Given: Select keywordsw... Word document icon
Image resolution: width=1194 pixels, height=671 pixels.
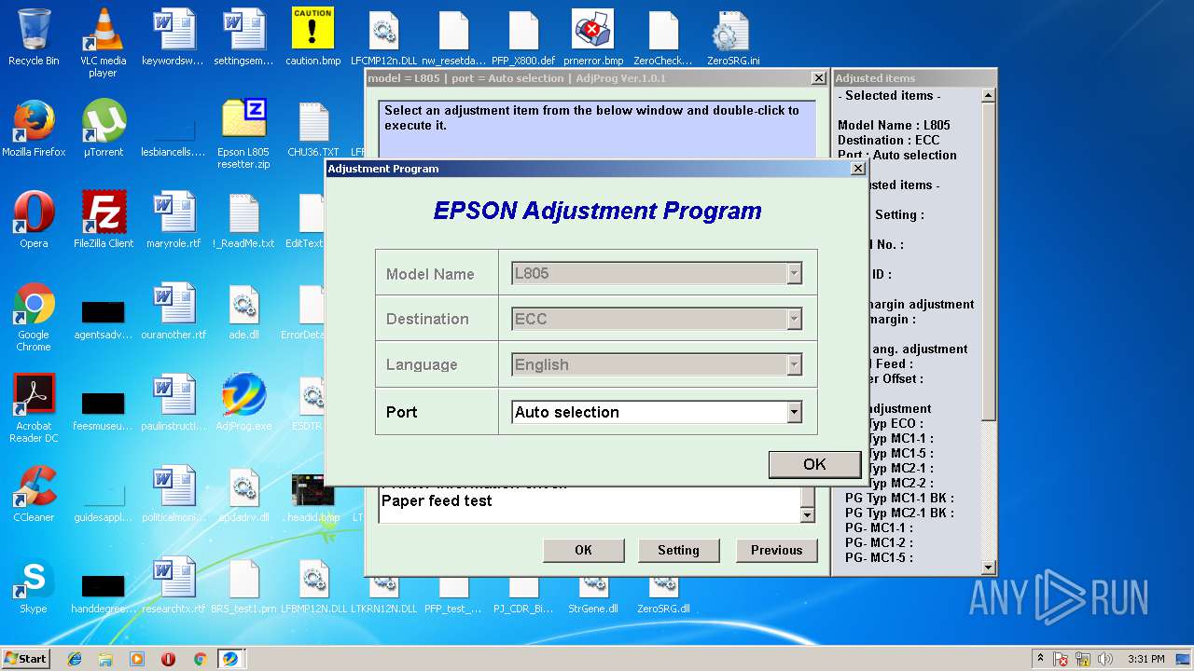Looking at the screenshot, I should click(174, 37).
